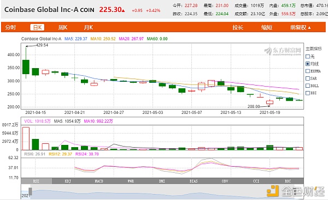
Task: Select the RSI sub-indicator tab
Action: [x=36, y=181]
